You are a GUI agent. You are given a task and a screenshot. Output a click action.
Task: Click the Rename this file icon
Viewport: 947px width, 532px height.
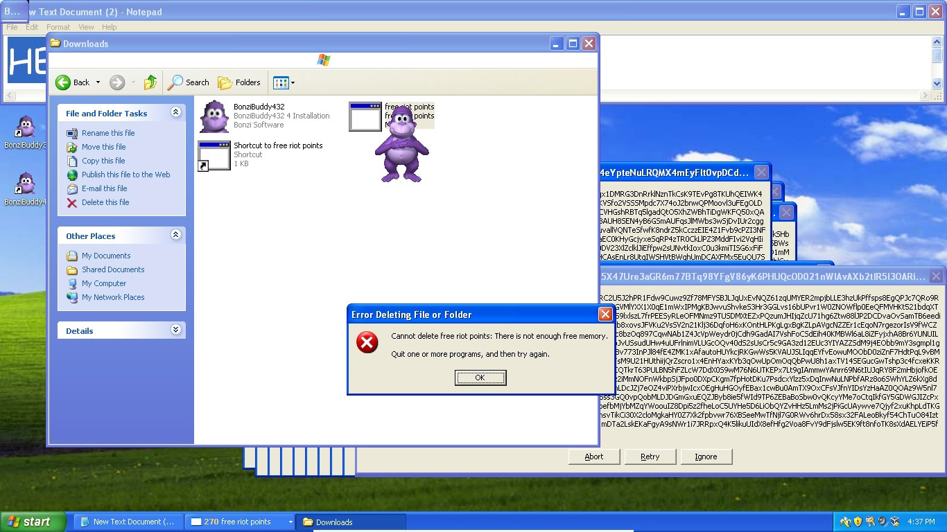coord(72,133)
